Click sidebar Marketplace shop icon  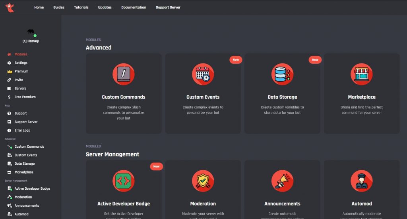coord(9,172)
